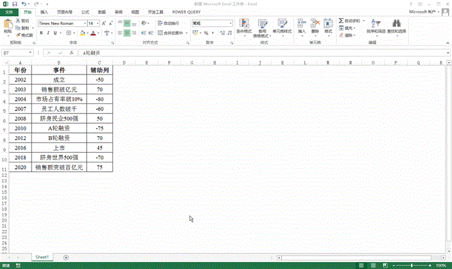The image size is (452, 269).
Task: Open the number format (常规) dropdown
Action: click(229, 23)
